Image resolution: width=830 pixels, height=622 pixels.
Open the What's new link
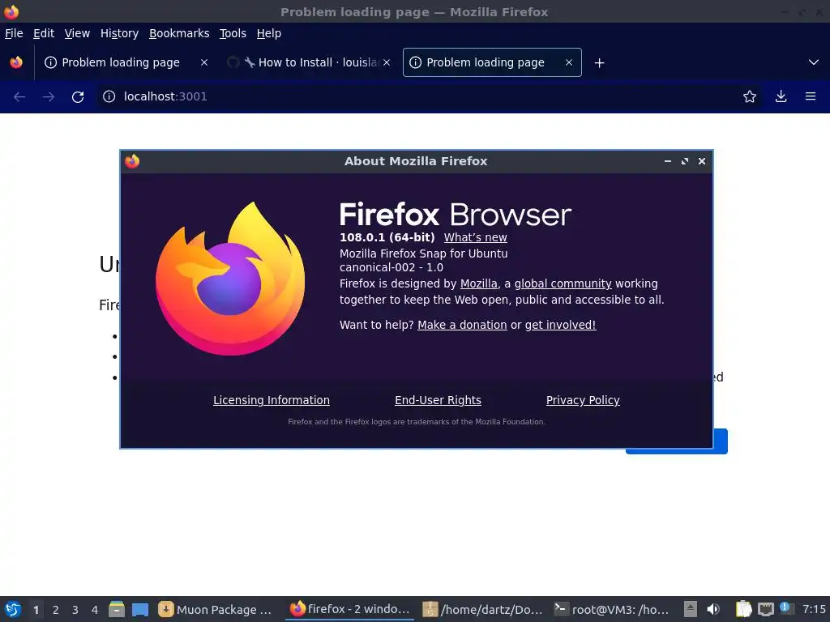click(475, 237)
